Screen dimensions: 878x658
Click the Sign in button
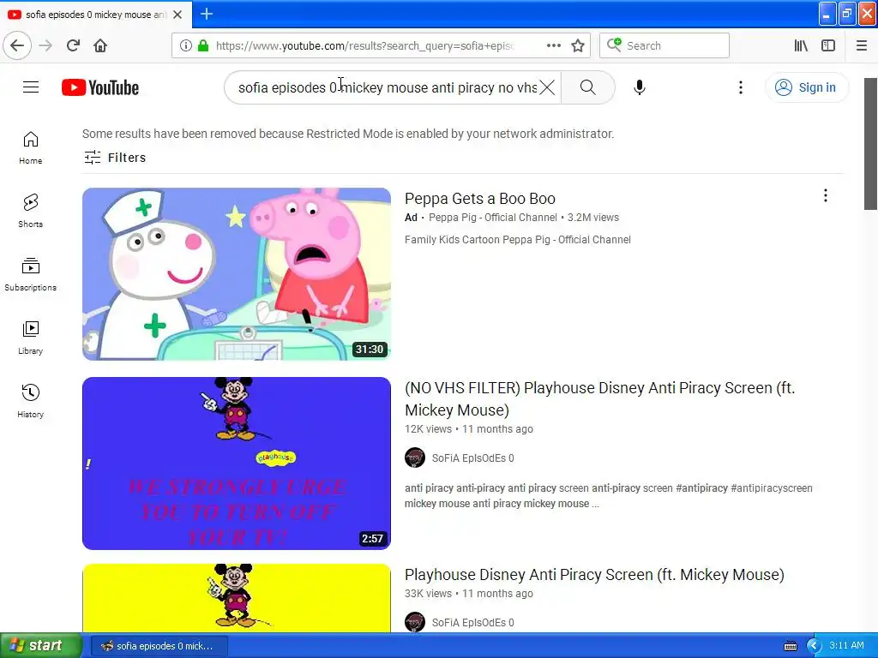tap(806, 87)
